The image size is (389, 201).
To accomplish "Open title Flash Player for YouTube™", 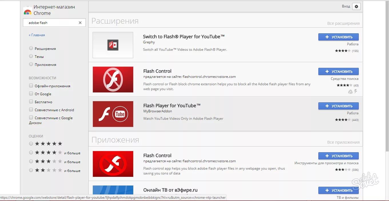I will (172, 105).
